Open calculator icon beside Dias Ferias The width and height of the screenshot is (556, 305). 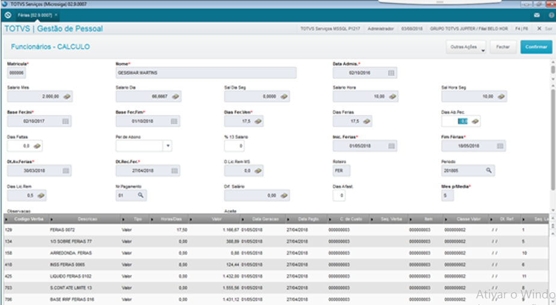tap(366, 122)
